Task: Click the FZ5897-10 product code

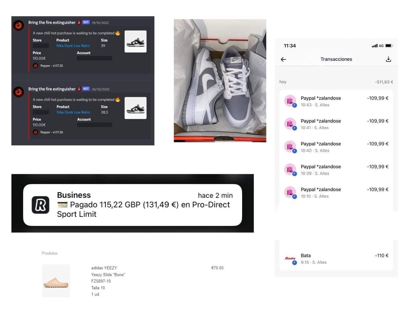Action: click(x=101, y=281)
